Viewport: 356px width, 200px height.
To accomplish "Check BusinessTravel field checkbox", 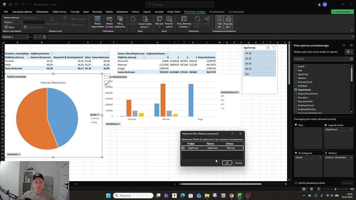I will click(x=296, y=82).
